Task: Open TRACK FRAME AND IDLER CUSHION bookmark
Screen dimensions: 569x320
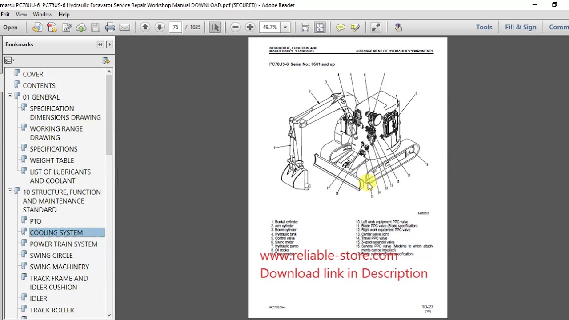Action: tap(59, 283)
